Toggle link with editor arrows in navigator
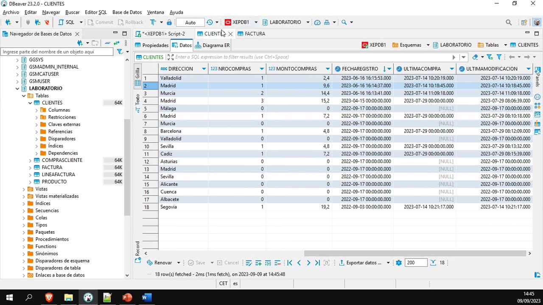 pyautogui.click(x=116, y=43)
